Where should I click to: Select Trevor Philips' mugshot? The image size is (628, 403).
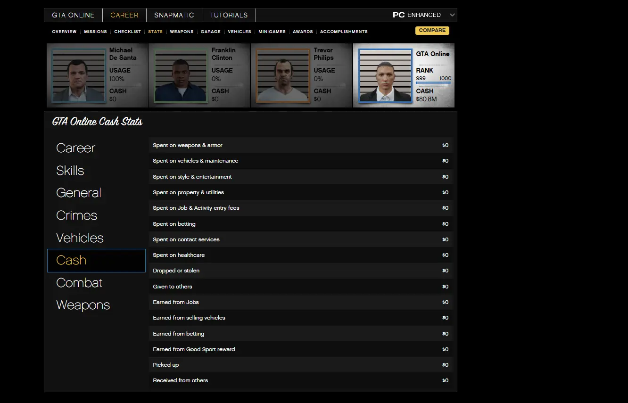[x=283, y=75]
